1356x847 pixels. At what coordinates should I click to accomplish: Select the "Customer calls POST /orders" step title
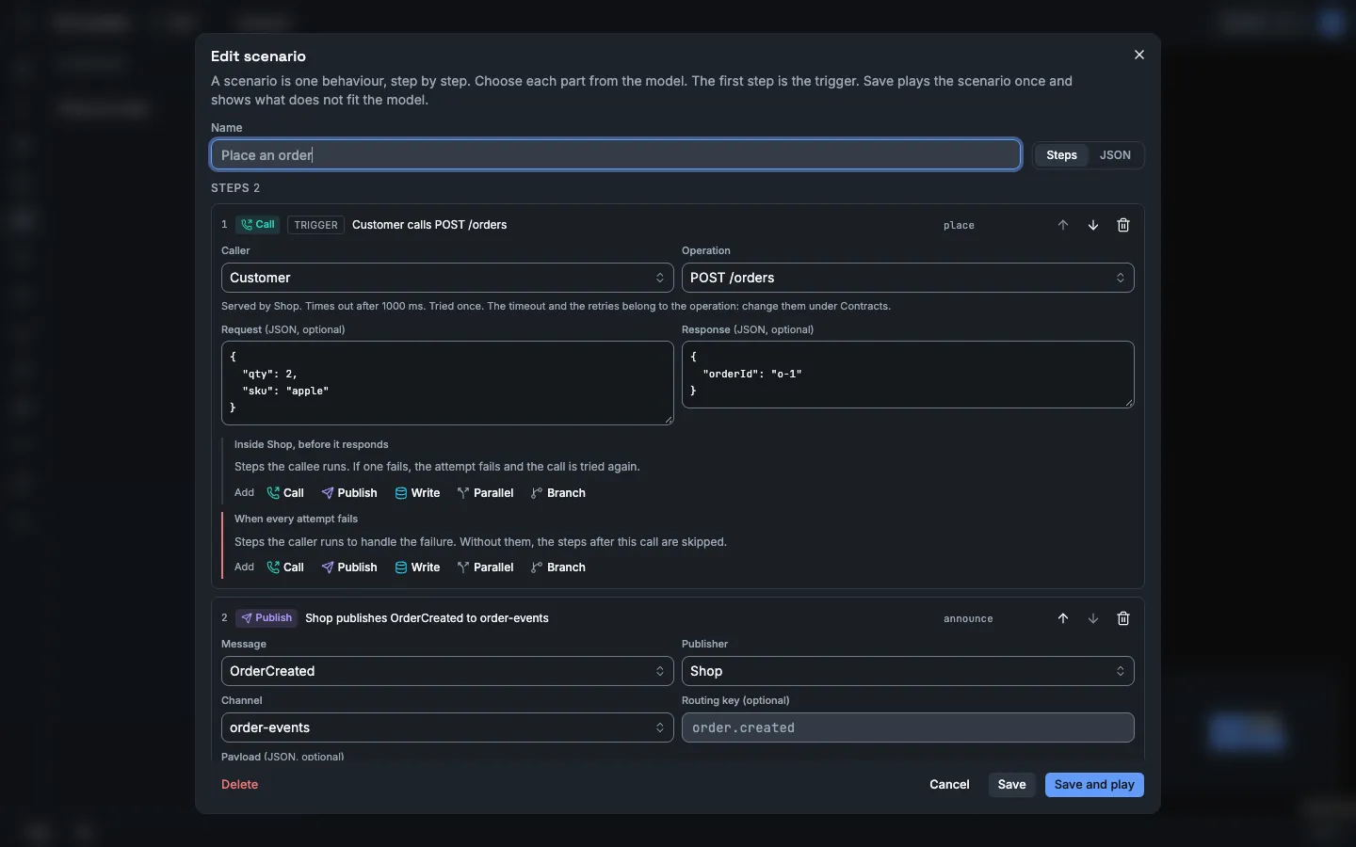pos(429,225)
